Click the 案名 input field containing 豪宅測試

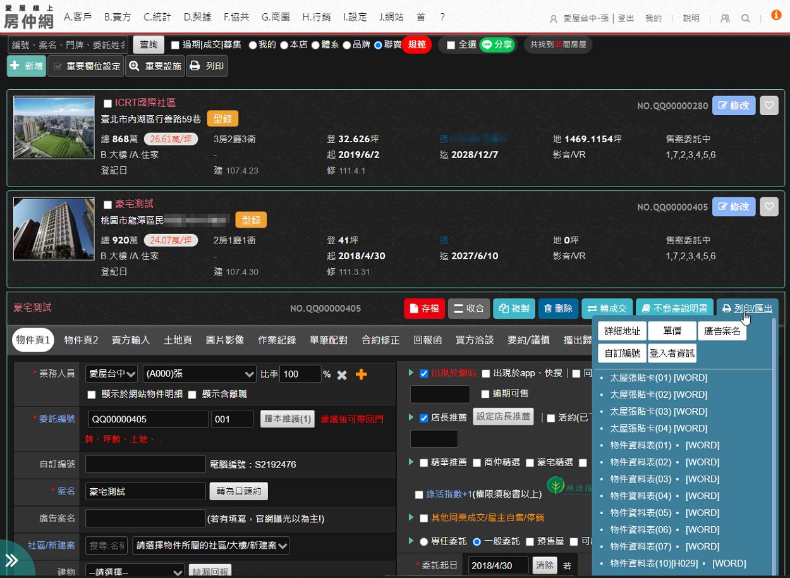(145, 491)
